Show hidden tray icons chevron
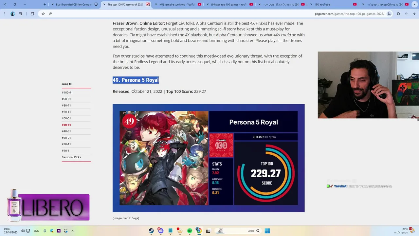This screenshot has height=236, width=419. (x=72, y=231)
